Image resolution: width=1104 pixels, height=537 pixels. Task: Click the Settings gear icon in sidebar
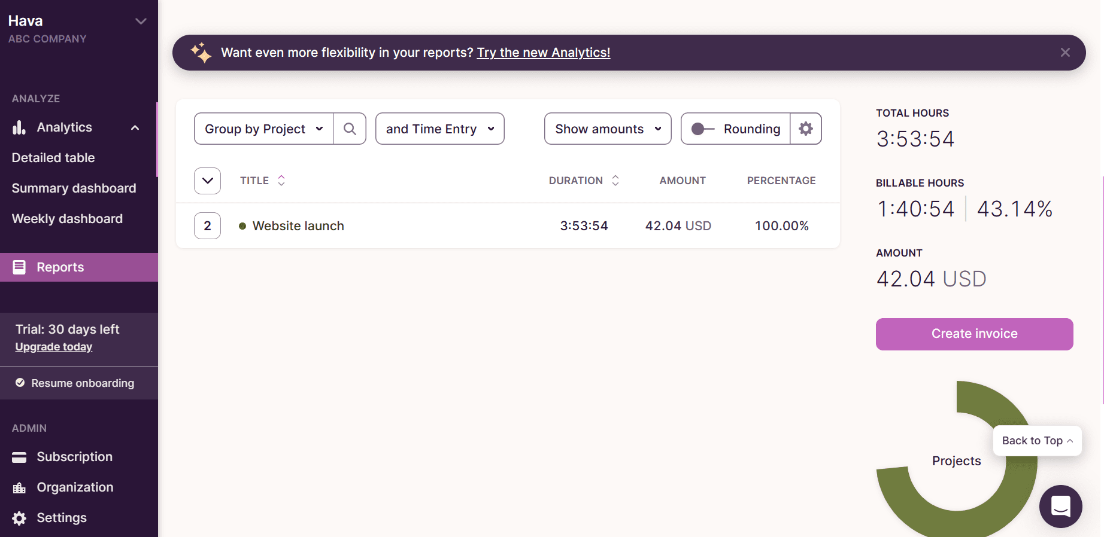pos(19,518)
